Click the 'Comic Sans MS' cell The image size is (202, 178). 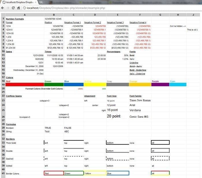click(139, 117)
